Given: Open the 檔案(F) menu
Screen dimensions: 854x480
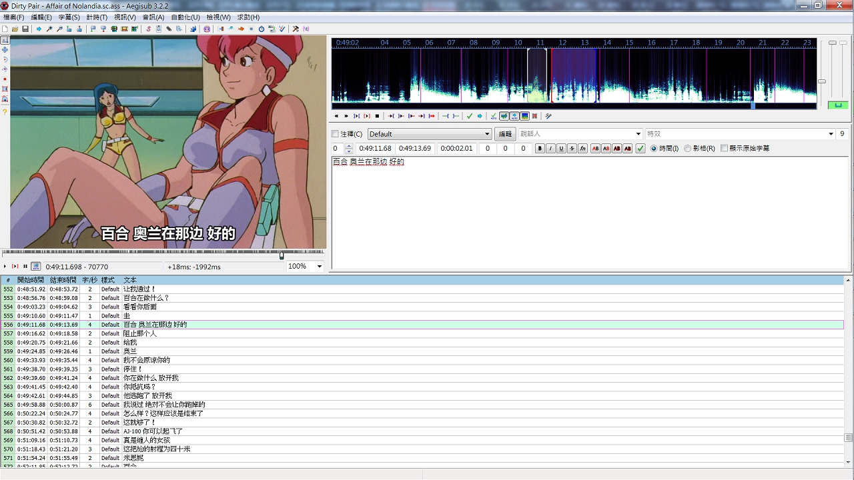Looking at the screenshot, I should point(14,17).
